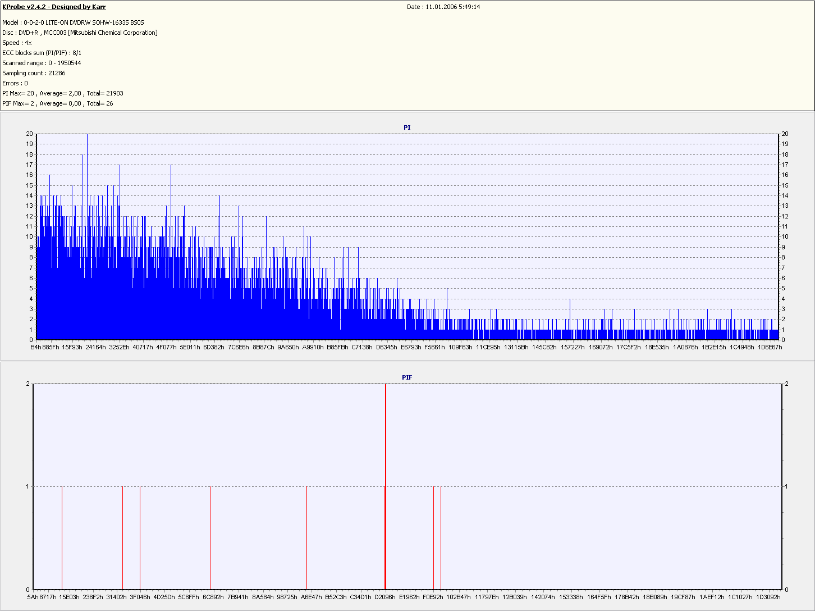
Task: Click the PI chart title
Action: (407, 127)
